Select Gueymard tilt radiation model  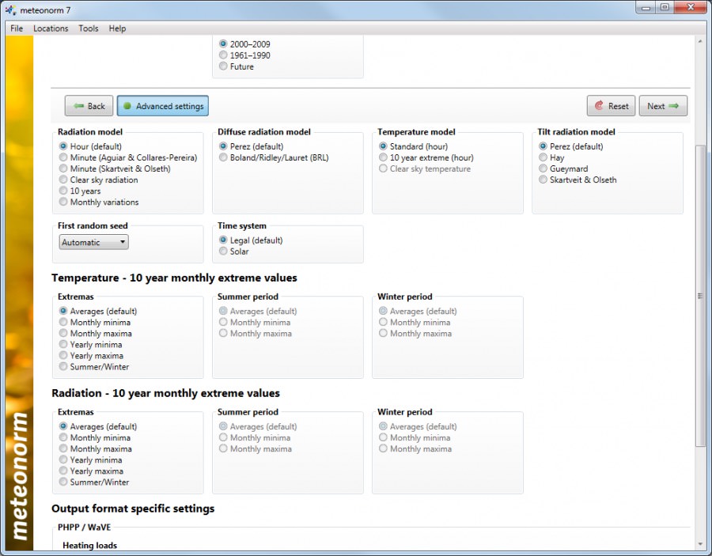pyautogui.click(x=543, y=168)
